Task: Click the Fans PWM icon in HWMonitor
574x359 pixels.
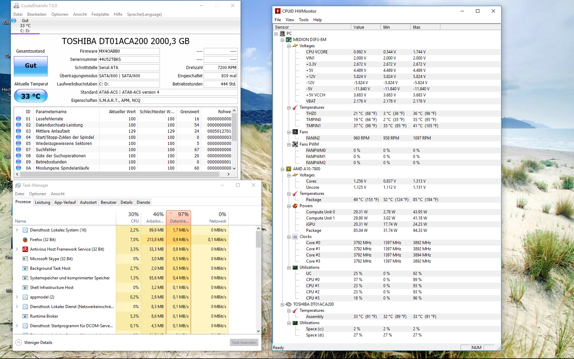Action: coord(295,144)
